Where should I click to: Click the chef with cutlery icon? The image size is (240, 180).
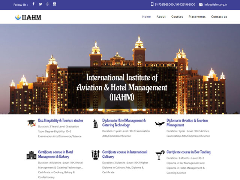pyautogui.click(x=96, y=155)
